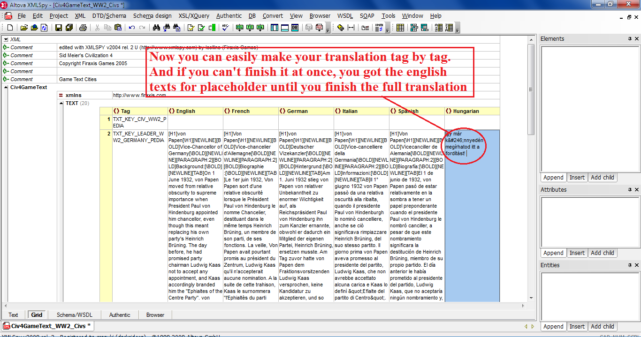Collapse the Civ4GameText element
The height and width of the screenshot is (337, 641).
click(6, 87)
